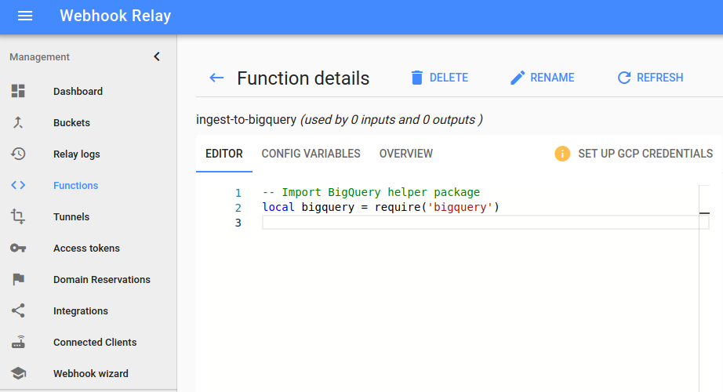
Task: Open Dashboard in the sidebar
Action: pyautogui.click(x=78, y=91)
